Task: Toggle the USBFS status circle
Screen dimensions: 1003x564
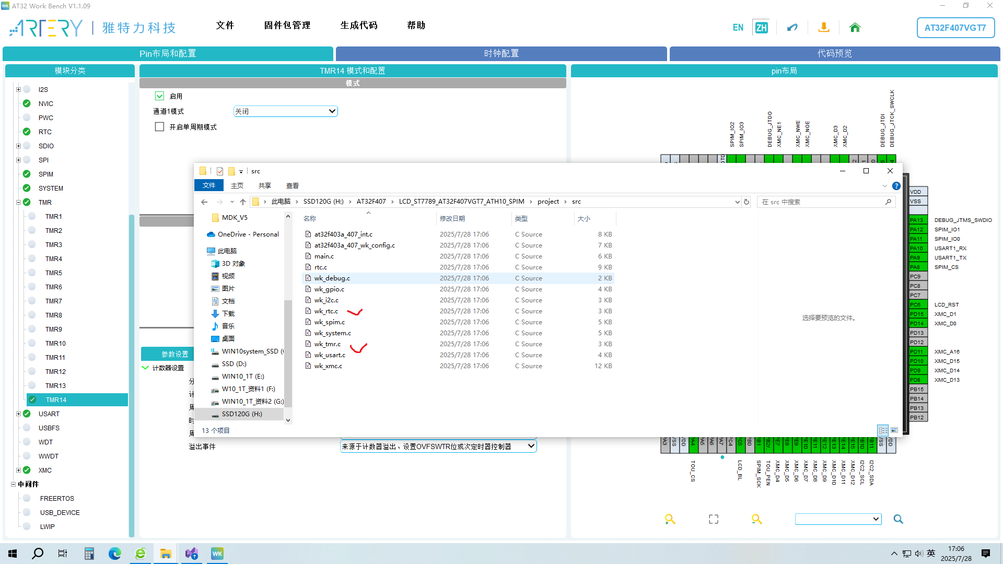Action: 27,428
